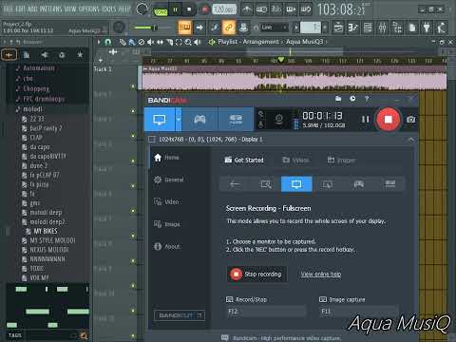Select around-mouse recording mode icon
456x342 pixels.
point(328,184)
